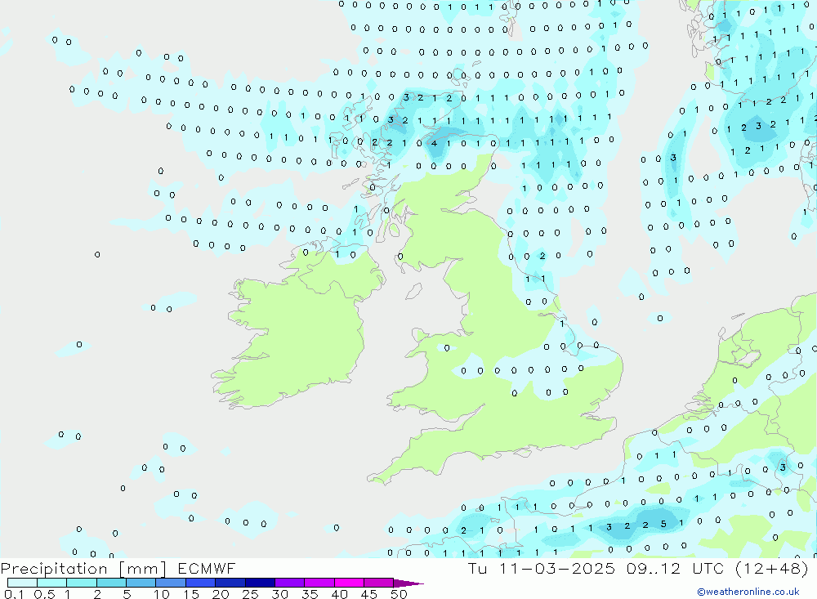Select the 15–20 mm royal blue swatch
The width and height of the screenshot is (817, 599).
pos(200,583)
